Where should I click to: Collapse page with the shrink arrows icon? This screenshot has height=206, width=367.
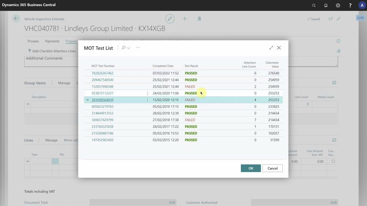339,19
